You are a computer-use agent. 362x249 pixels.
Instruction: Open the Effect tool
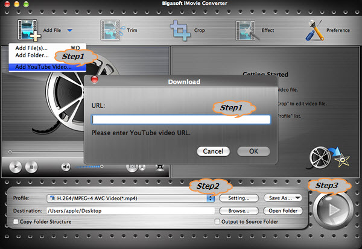(x=255, y=30)
